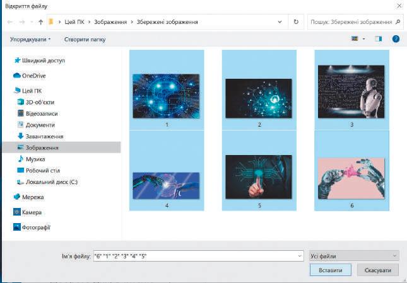
Task: Click 'Вставити' to insert selected images
Action: [x=331, y=270]
